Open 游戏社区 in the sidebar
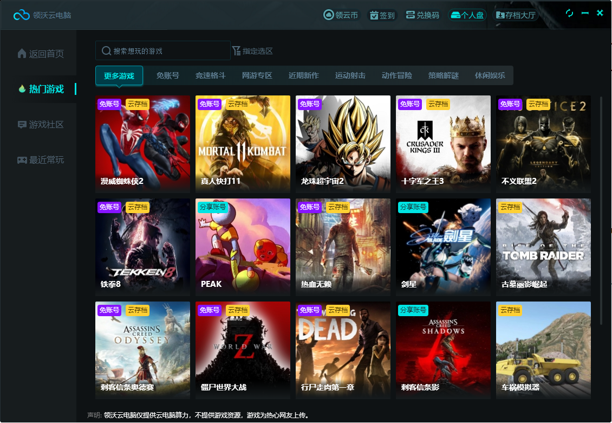The image size is (612, 423). pos(41,125)
